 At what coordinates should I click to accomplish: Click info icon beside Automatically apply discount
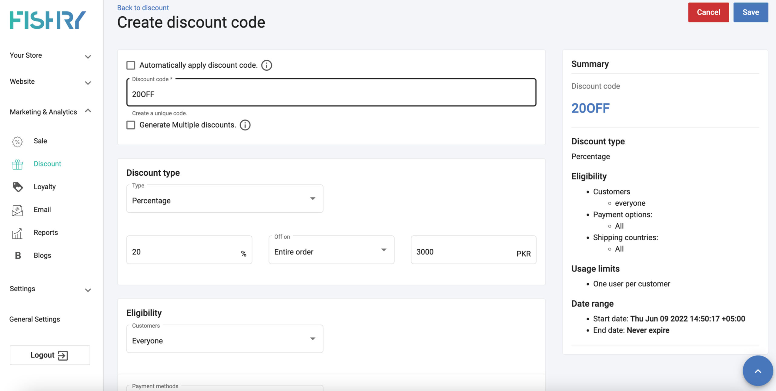[x=266, y=65]
